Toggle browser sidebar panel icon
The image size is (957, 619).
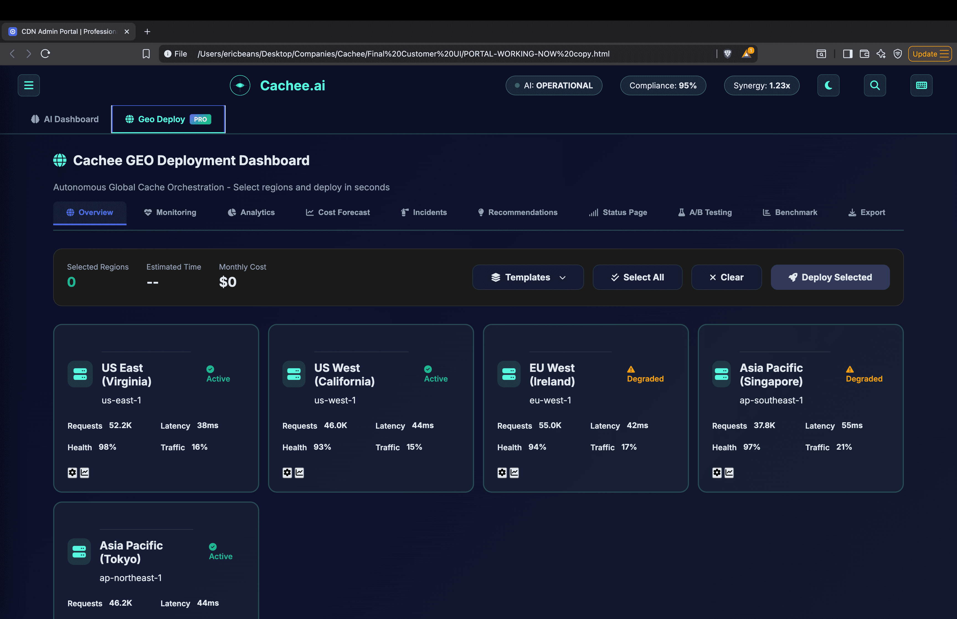tap(847, 53)
